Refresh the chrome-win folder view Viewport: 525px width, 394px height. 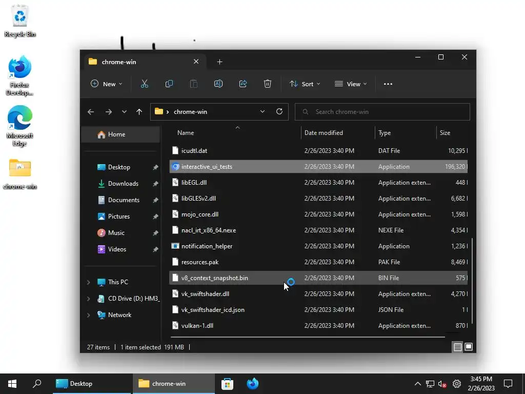[279, 111]
